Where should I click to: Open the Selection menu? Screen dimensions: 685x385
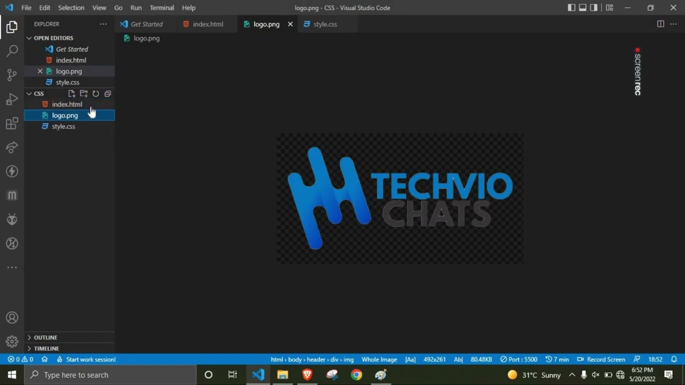71,7
